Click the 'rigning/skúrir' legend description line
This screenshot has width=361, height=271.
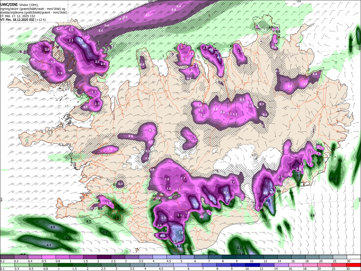click(33, 9)
